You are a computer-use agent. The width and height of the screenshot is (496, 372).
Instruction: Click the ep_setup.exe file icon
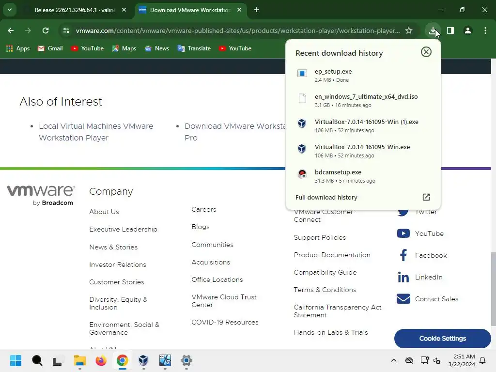pyautogui.click(x=302, y=74)
